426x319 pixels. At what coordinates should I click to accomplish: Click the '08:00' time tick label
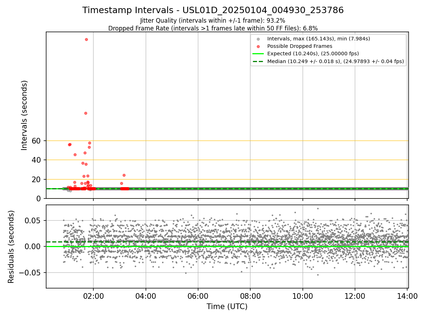tap(250, 295)
